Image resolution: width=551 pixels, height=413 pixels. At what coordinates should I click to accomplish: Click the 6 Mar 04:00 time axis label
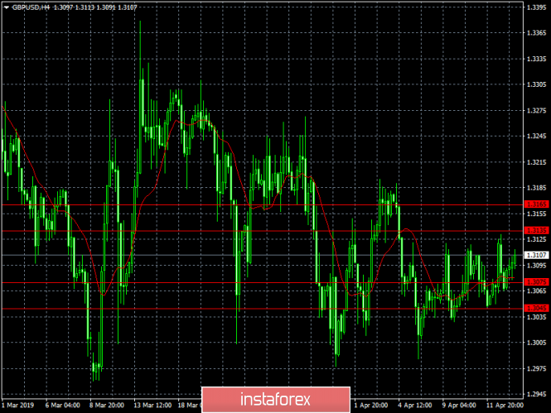pos(62,406)
